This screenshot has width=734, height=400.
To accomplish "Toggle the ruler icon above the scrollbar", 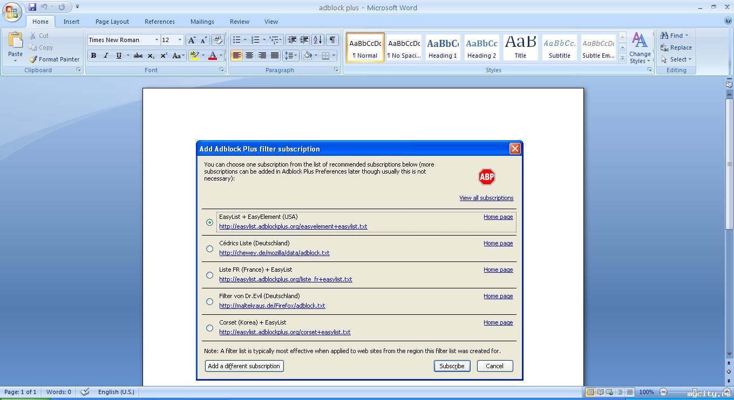I will (x=729, y=84).
